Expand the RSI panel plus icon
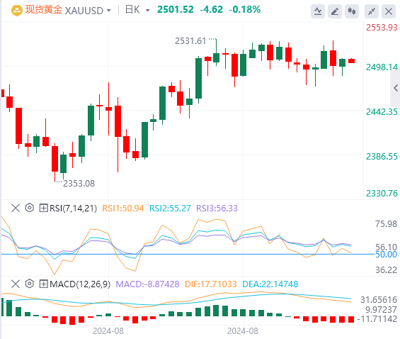Screen dimensions: 400x339 [x=44, y=208]
